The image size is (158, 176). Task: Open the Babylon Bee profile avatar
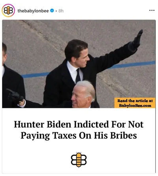(8, 11)
